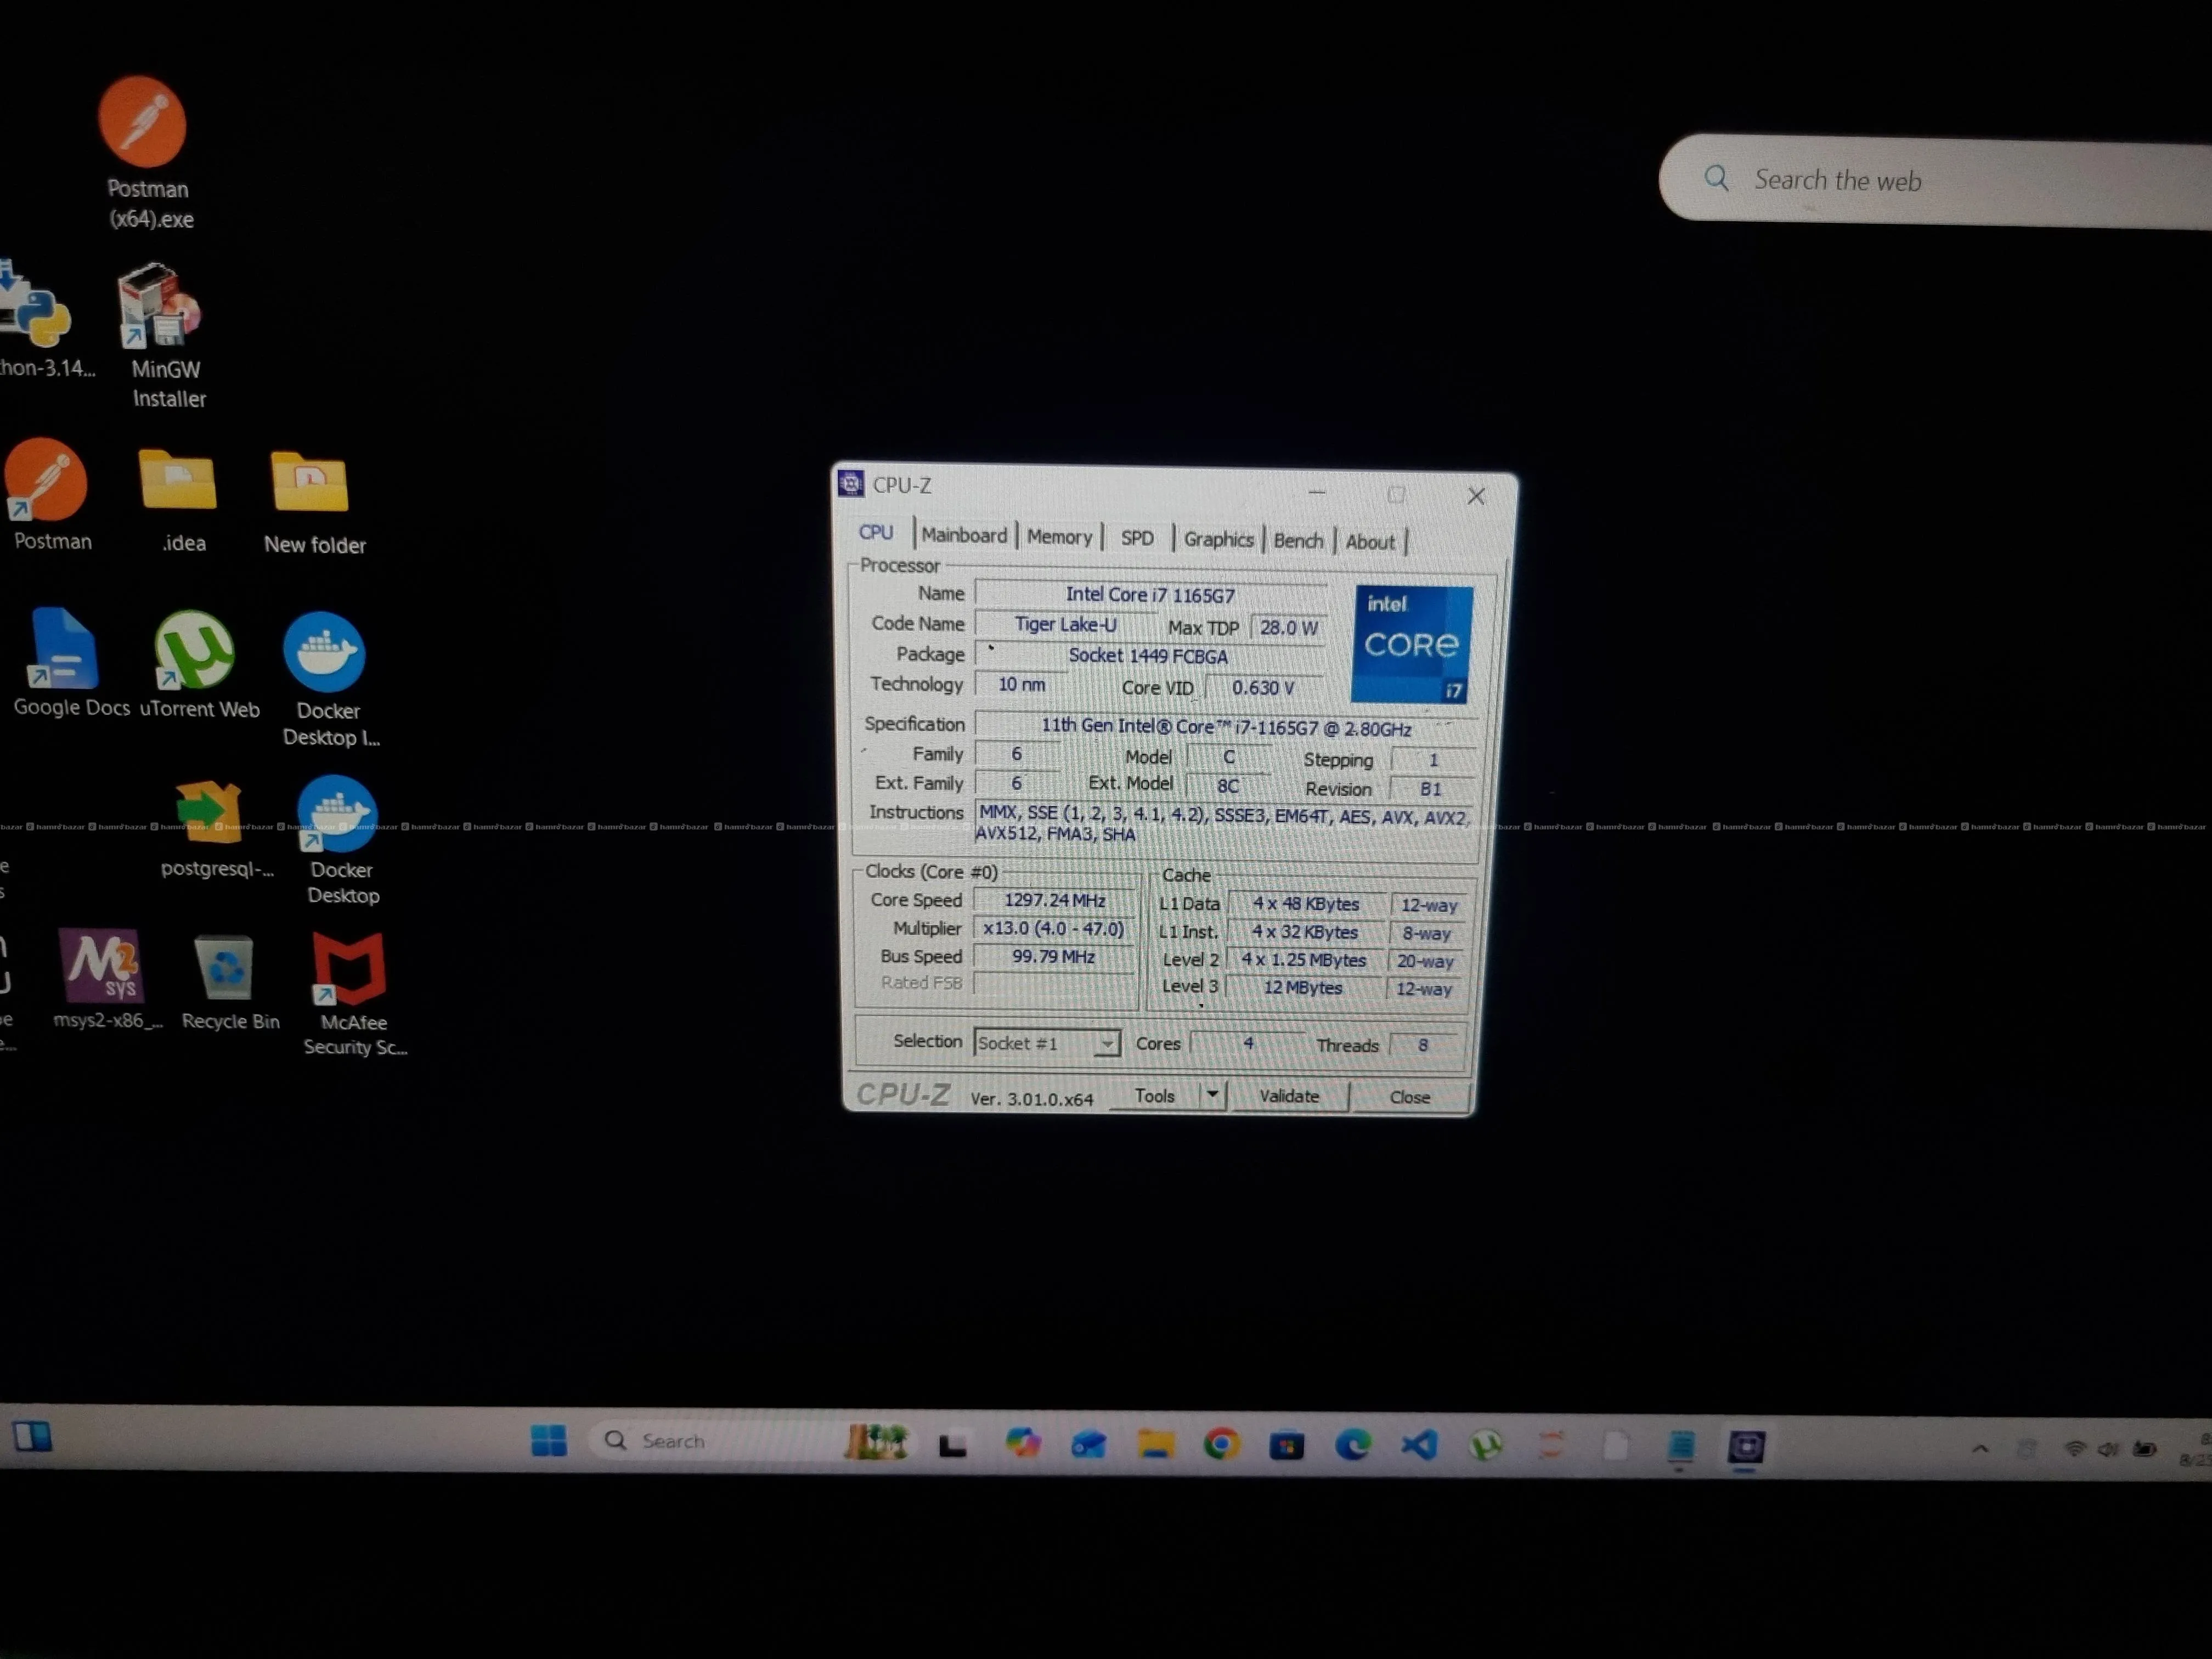The height and width of the screenshot is (1659, 2212).
Task: Click the Intel Core i7 logo
Action: pyautogui.click(x=1411, y=645)
